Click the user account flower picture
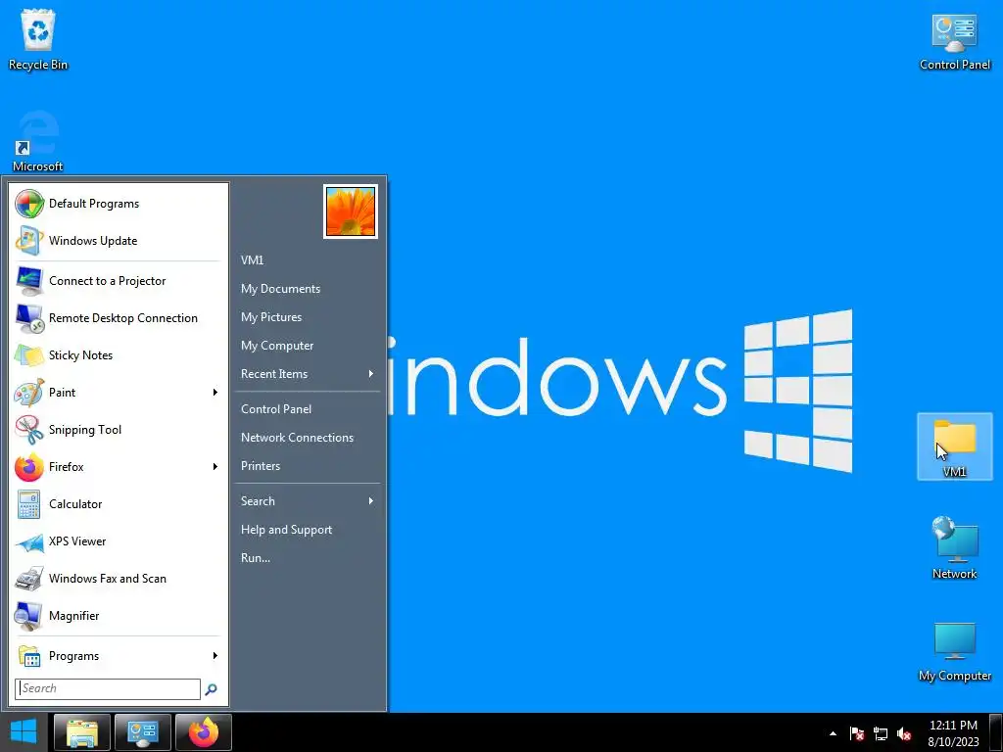 pos(351,211)
